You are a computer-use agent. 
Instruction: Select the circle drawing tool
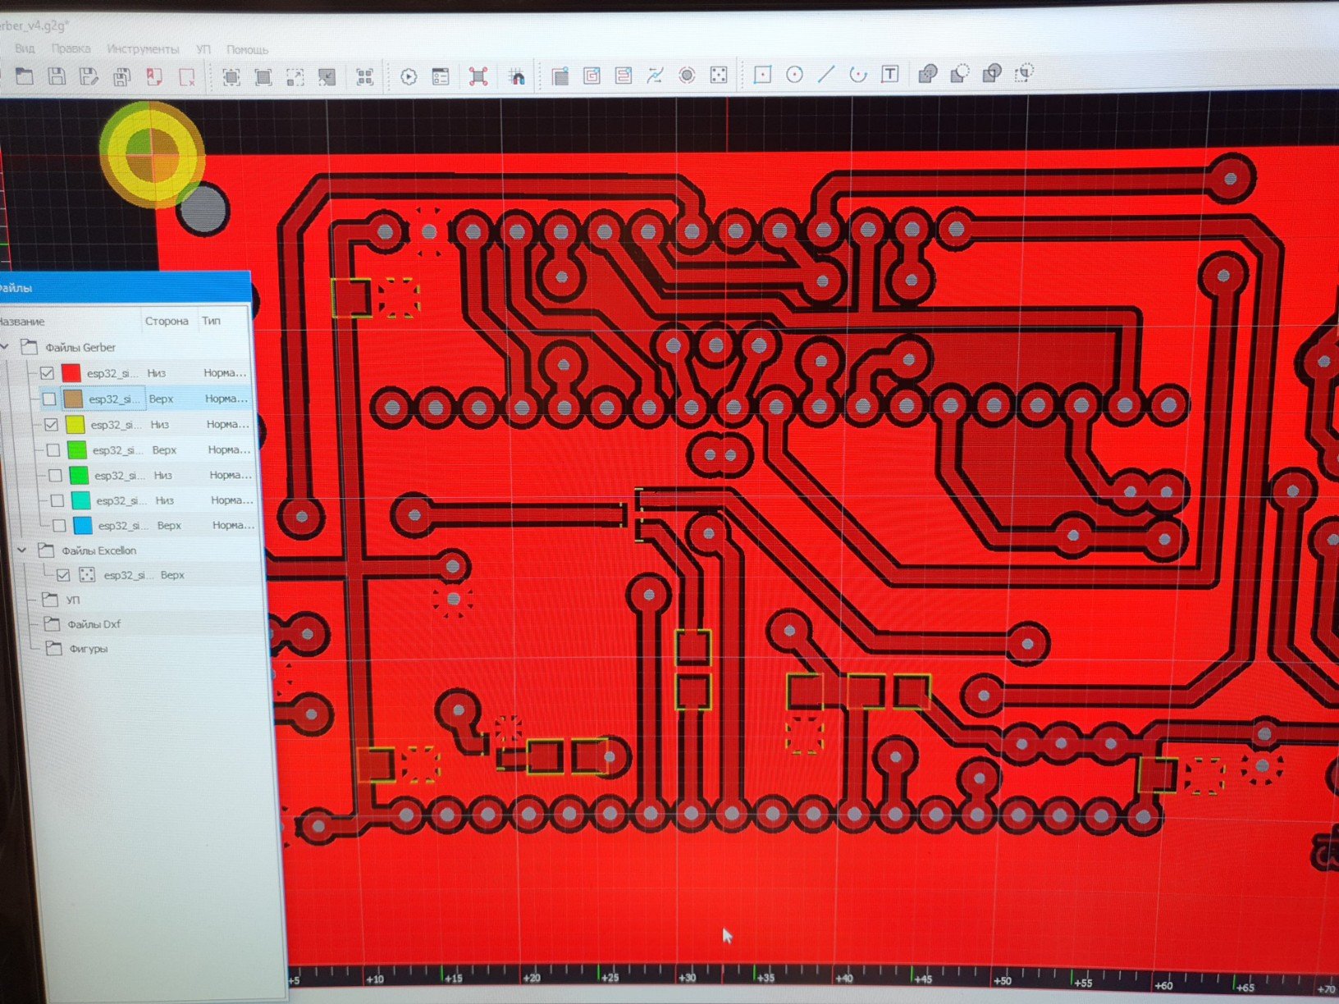[x=794, y=75]
